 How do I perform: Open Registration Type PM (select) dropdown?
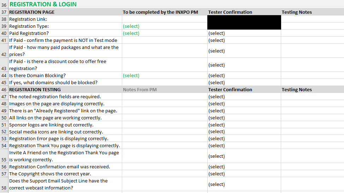(x=131, y=26)
